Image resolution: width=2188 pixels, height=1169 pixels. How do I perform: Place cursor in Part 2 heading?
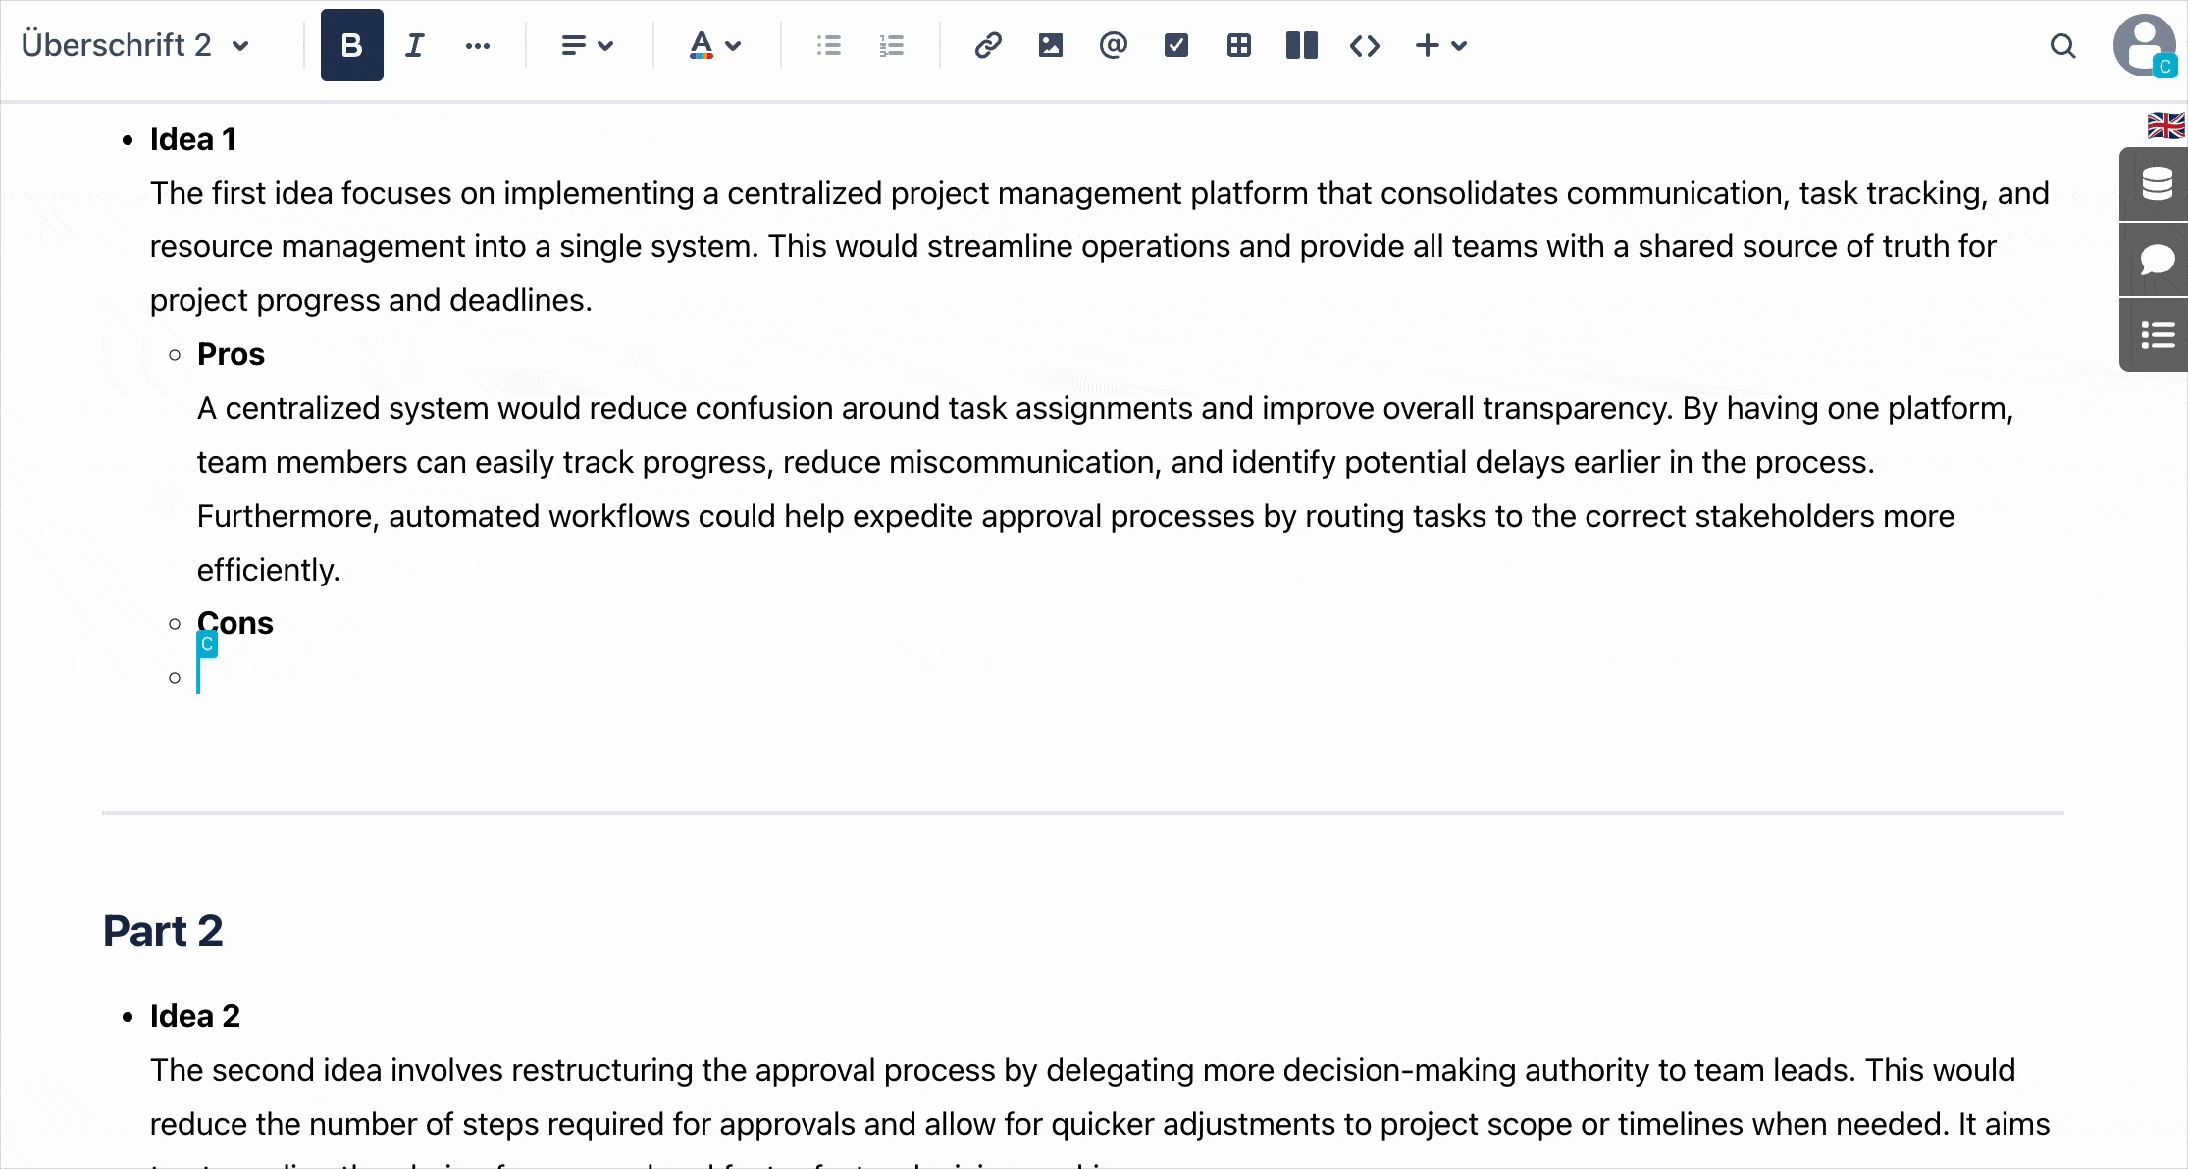click(x=163, y=931)
